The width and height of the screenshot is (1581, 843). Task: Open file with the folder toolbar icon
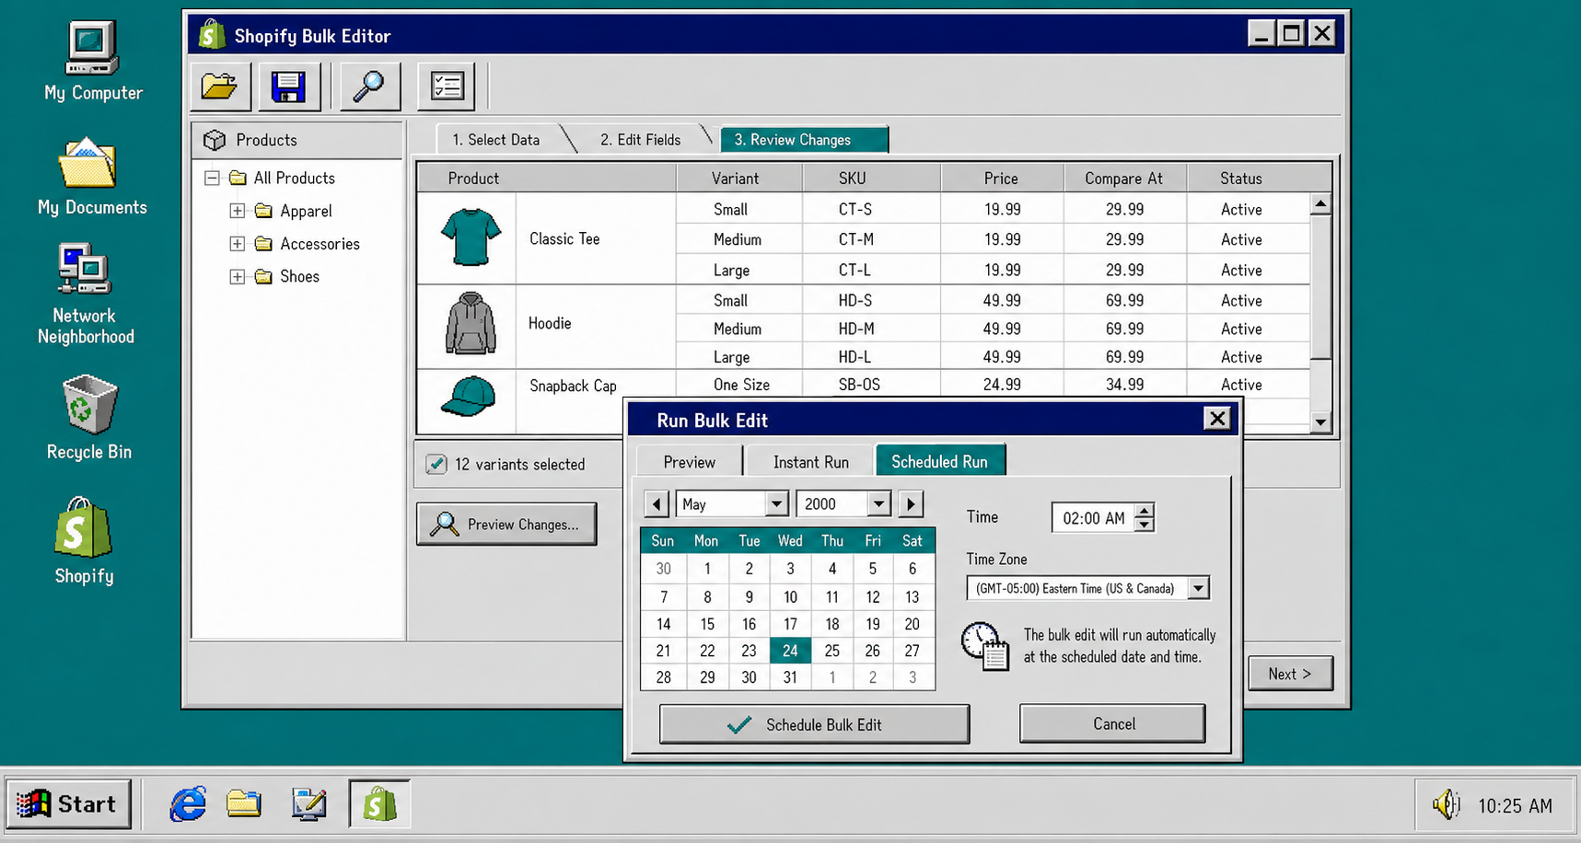tap(220, 87)
